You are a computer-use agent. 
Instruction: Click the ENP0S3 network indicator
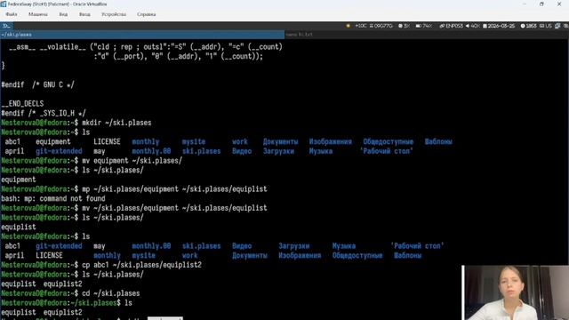click(451, 26)
